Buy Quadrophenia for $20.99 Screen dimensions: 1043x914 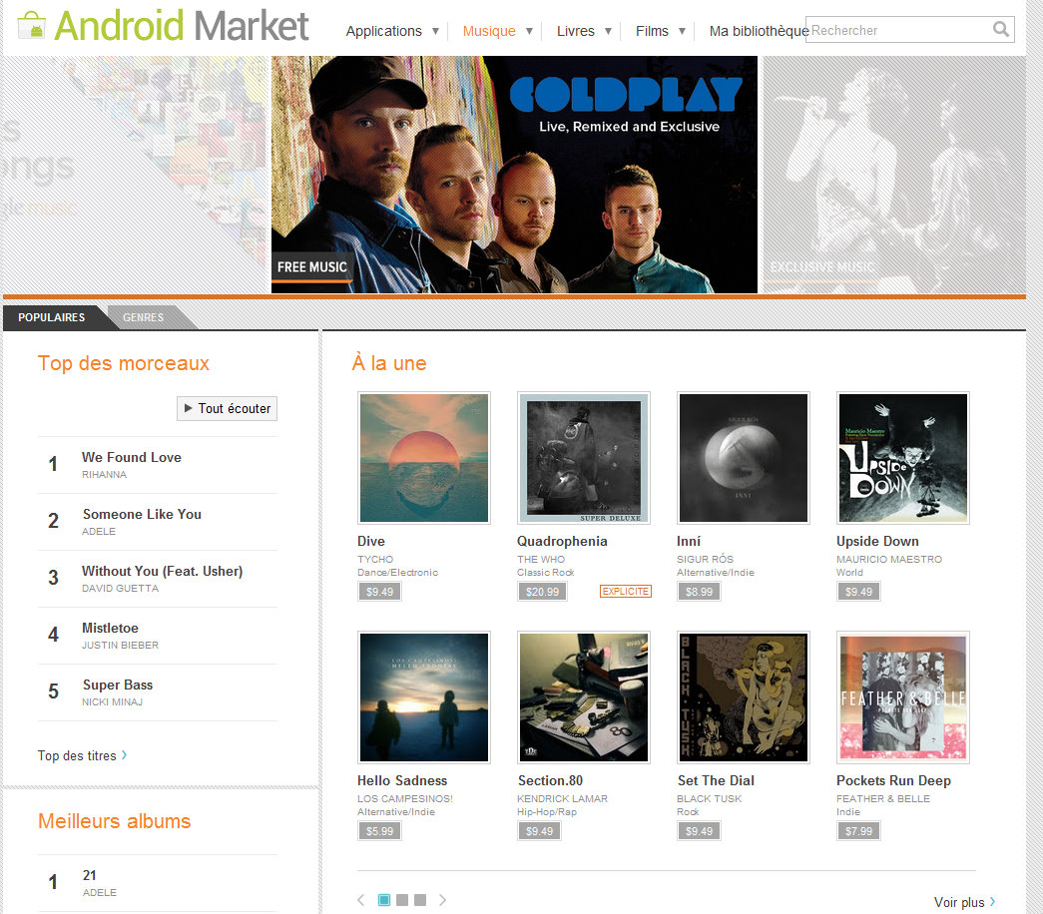click(x=542, y=592)
